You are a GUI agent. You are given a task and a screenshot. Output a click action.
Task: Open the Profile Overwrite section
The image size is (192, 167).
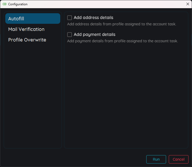coord(27,40)
